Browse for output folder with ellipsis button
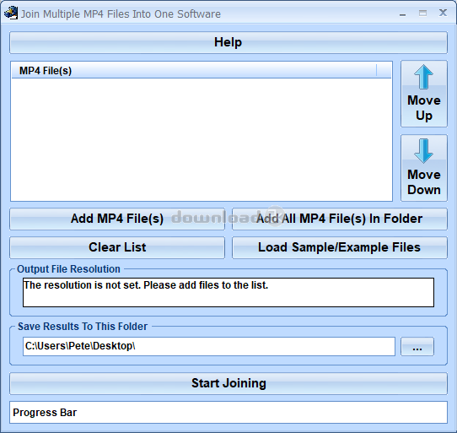Screen dimensions: 457x433 tap(417, 347)
